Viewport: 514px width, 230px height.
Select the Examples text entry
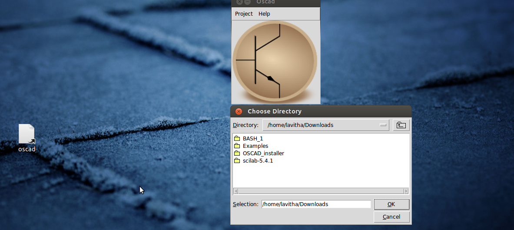255,146
